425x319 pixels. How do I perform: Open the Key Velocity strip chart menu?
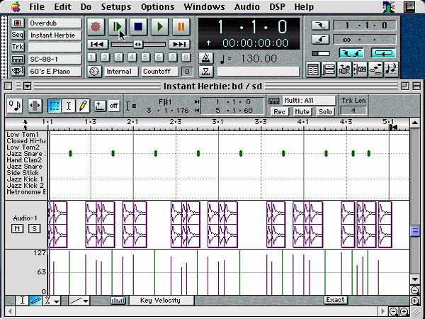[160, 300]
